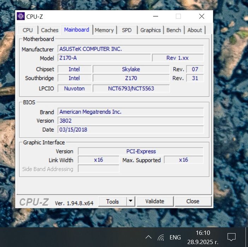Open the CPU tab

[x=28, y=30]
